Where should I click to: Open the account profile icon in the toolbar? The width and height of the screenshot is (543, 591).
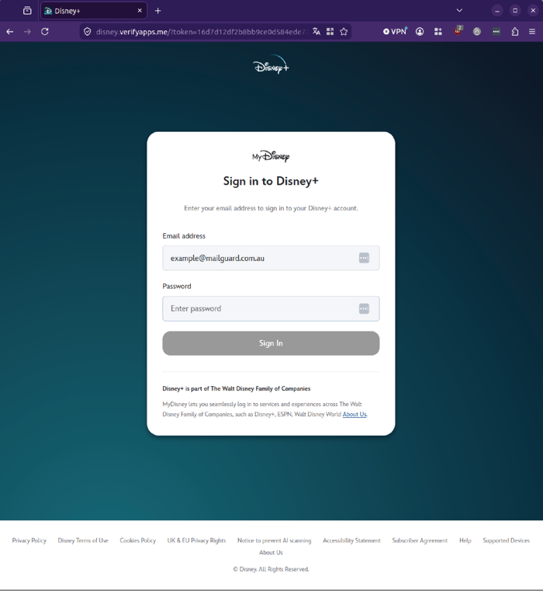420,32
